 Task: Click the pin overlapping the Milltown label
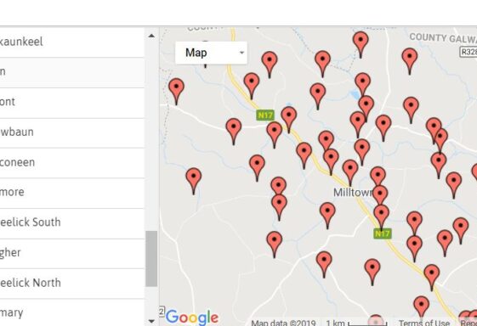[380, 194]
